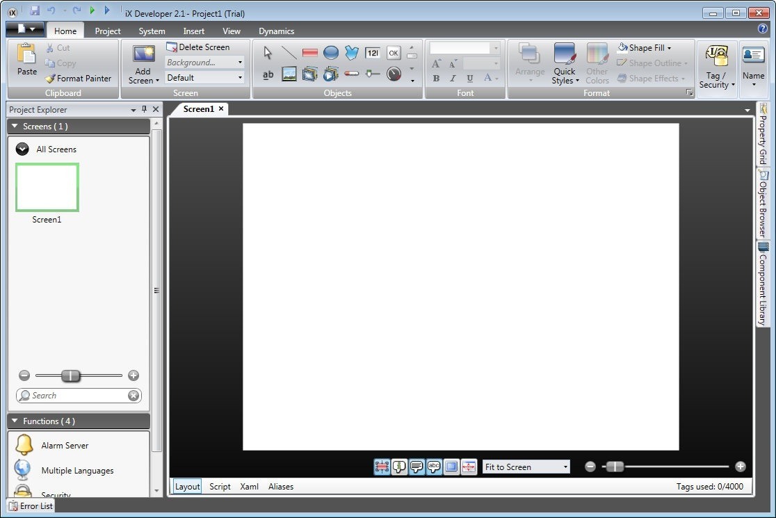776x518 pixels.
Task: Toggle the abc language tooltip button
Action: (433, 467)
